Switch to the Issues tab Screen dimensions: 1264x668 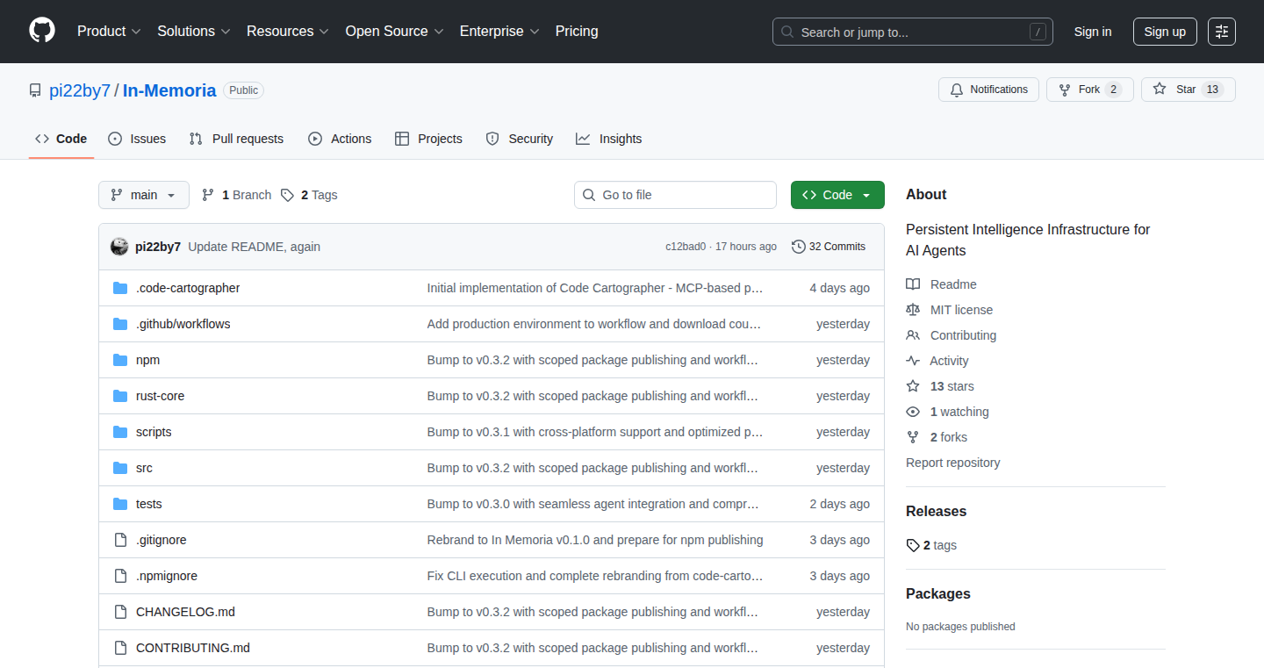click(137, 139)
